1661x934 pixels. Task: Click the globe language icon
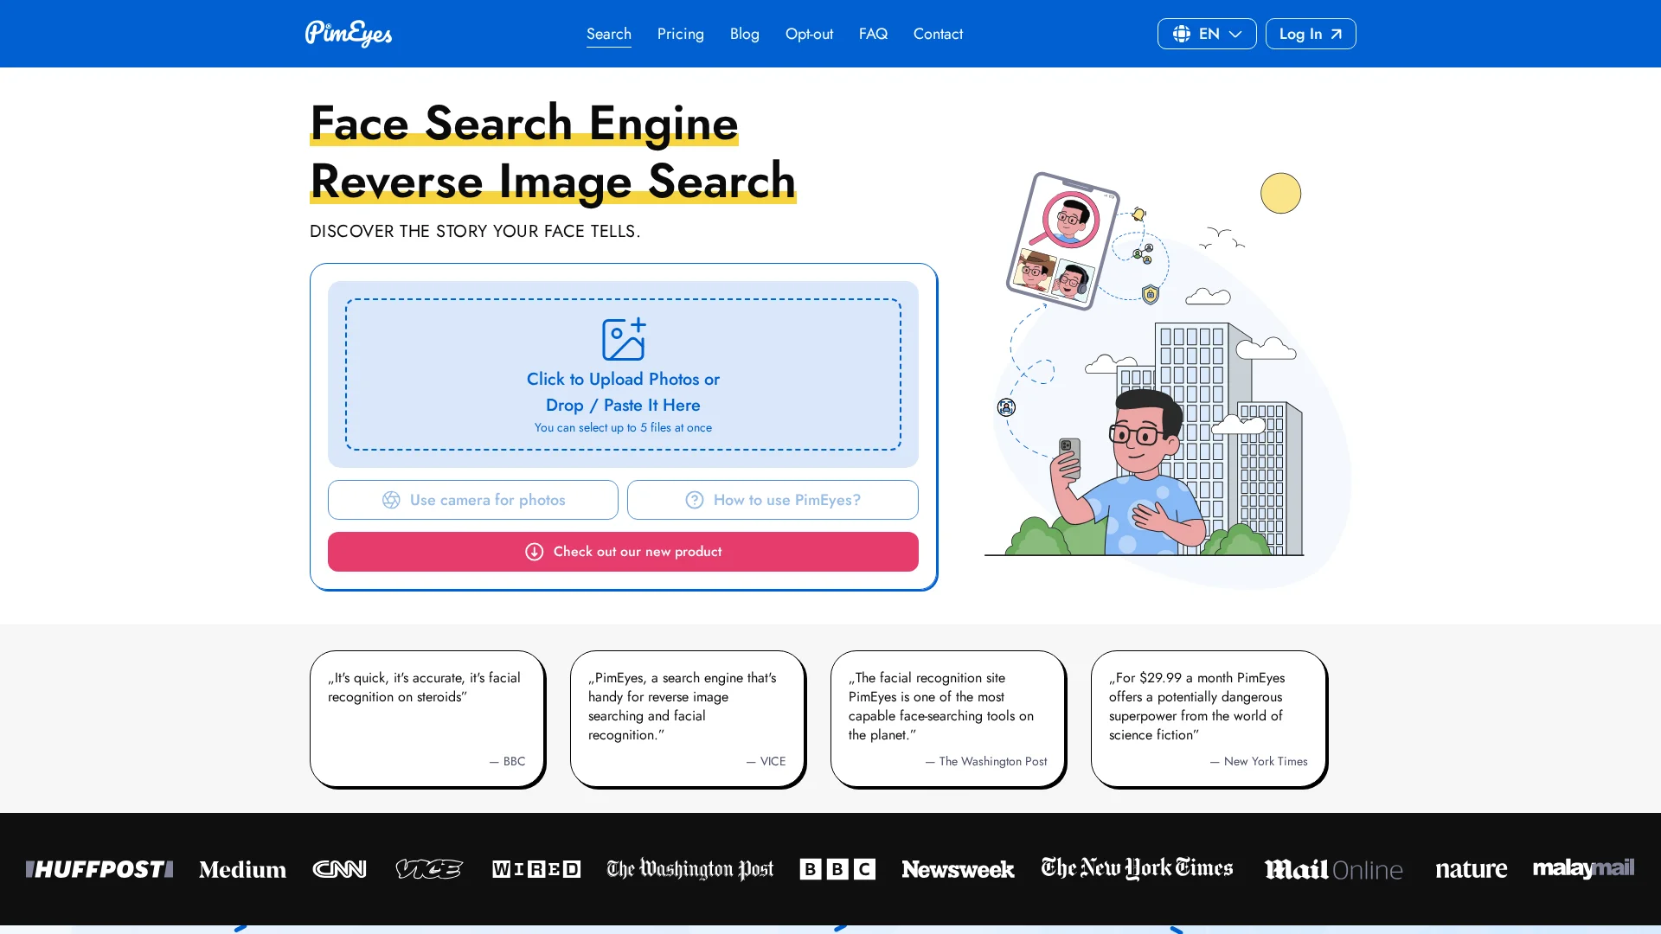(1181, 34)
